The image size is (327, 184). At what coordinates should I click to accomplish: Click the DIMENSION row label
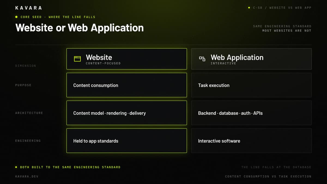(x=26, y=66)
